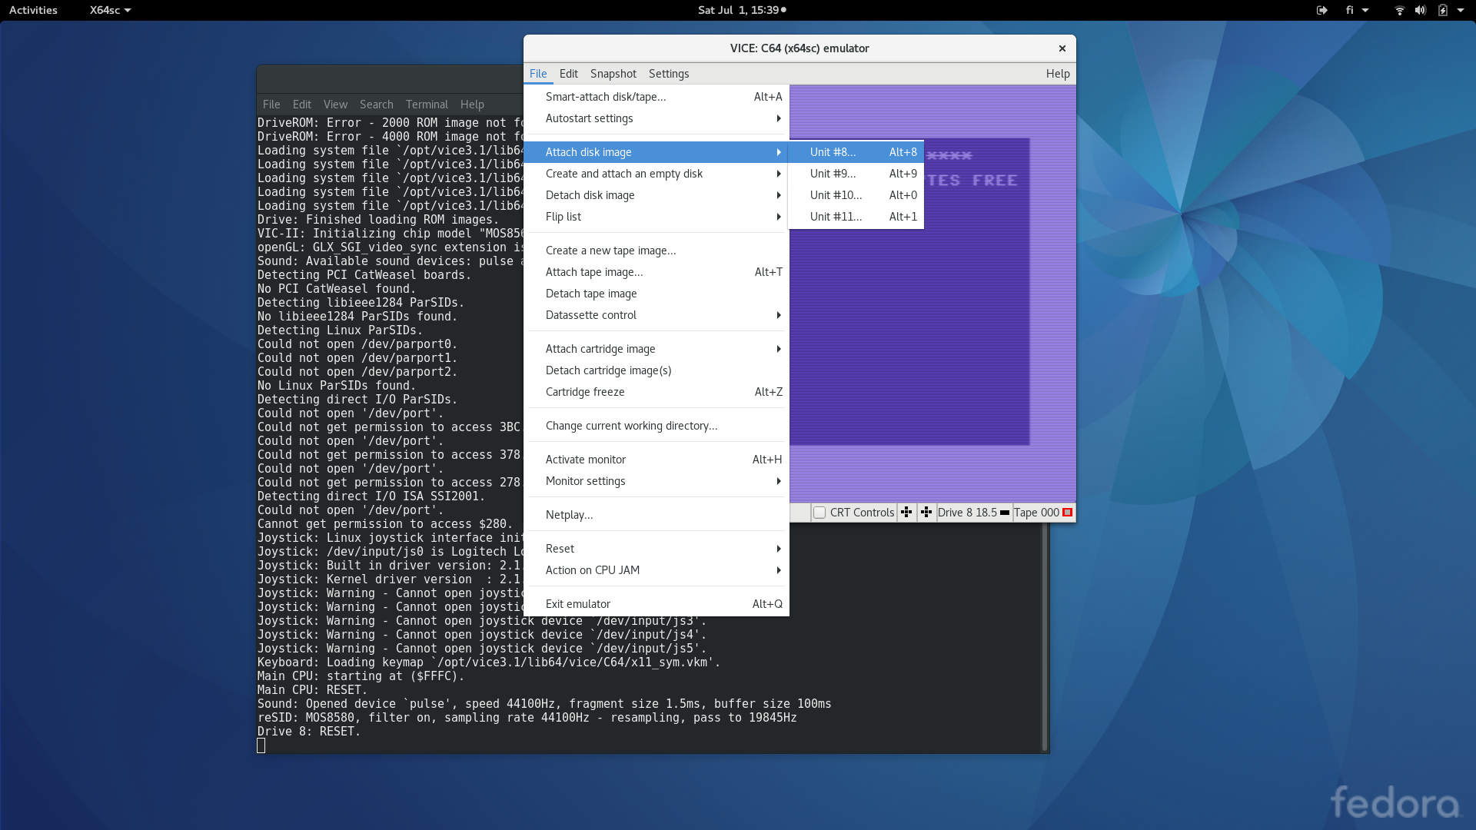The height and width of the screenshot is (830, 1476).
Task: Open the fi keyboard layout indicator
Action: (1355, 10)
